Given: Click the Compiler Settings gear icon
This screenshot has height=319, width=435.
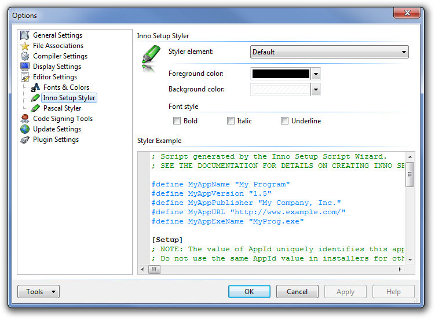Looking at the screenshot, I should click(x=25, y=56).
